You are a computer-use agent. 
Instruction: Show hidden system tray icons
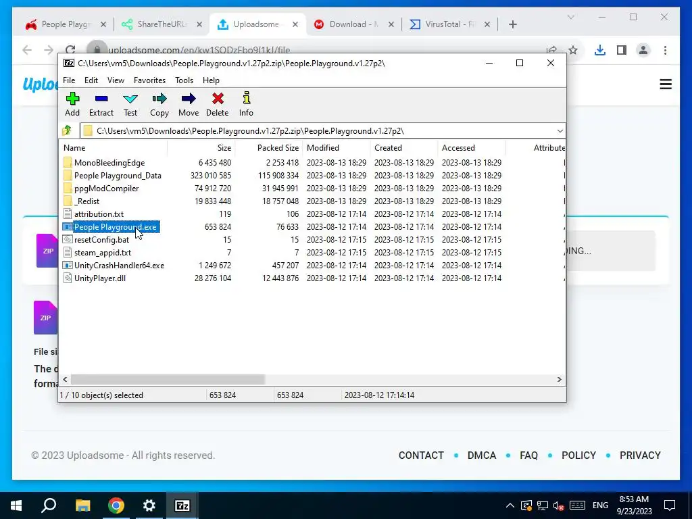click(510, 505)
